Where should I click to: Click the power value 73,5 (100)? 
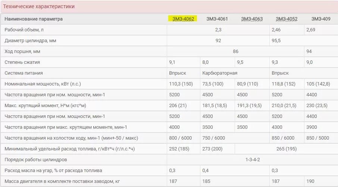coord(213,84)
